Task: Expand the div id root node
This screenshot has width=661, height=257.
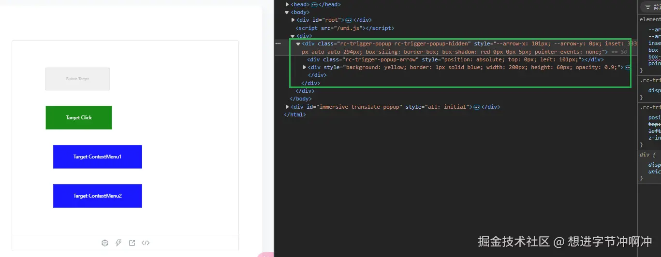Action: pyautogui.click(x=293, y=20)
